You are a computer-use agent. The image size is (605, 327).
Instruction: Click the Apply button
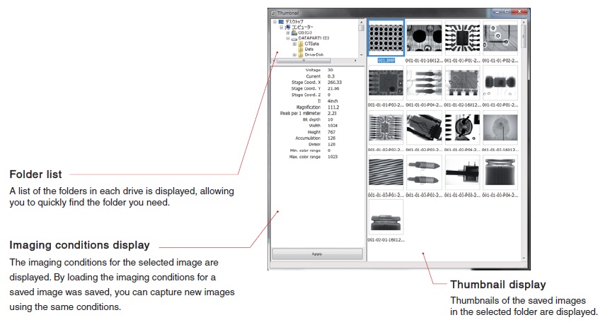tap(317, 254)
